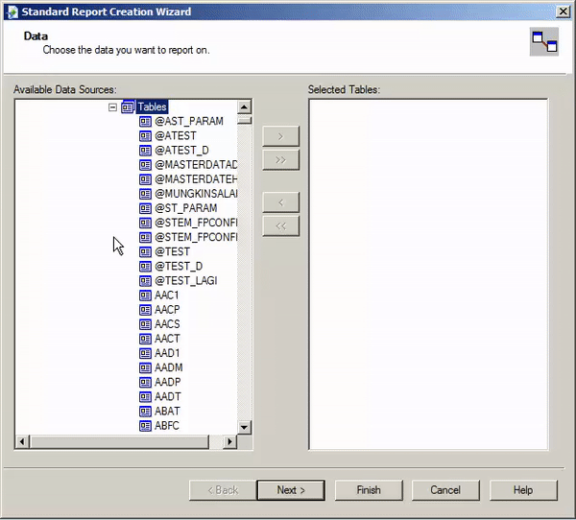Collapse the Tables tree node
576x520 pixels.
[112, 107]
